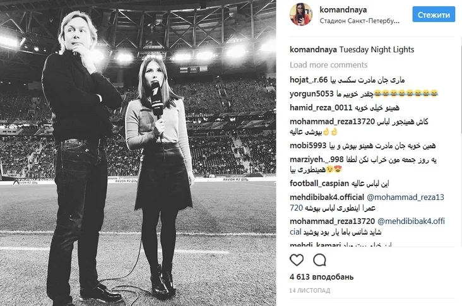Open commenter mehdibibak4.official profile

coord(327,197)
